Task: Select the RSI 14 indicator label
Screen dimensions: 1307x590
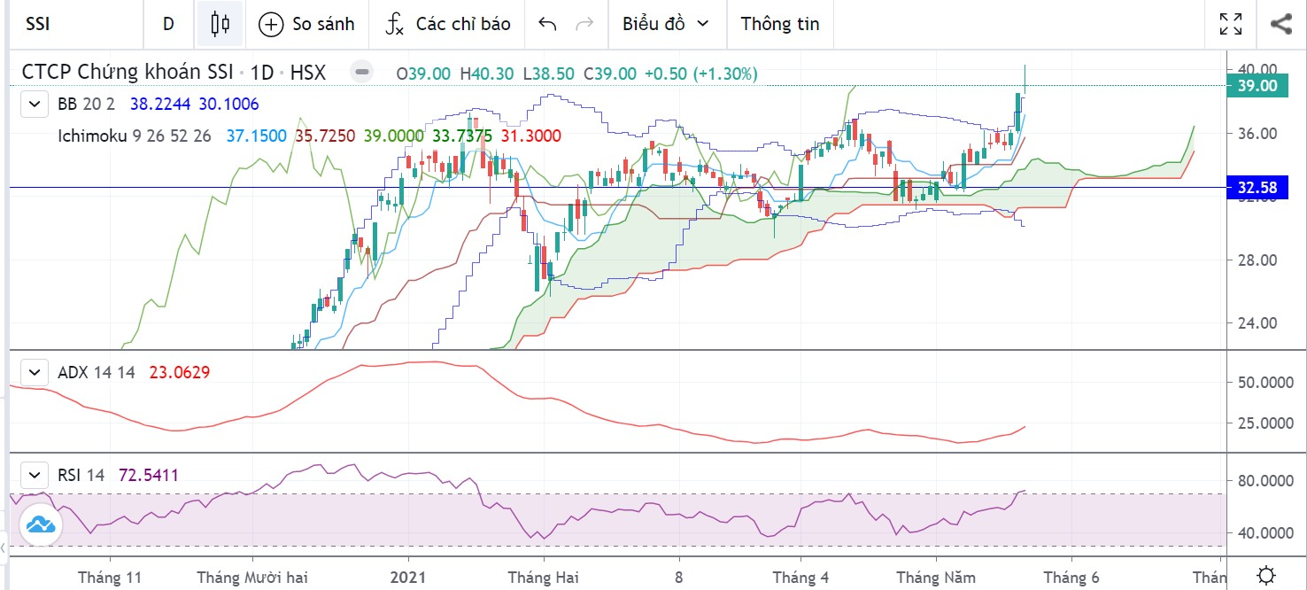Action: (81, 475)
